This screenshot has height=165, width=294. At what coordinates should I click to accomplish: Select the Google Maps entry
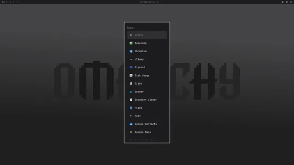pyautogui.click(x=147, y=132)
